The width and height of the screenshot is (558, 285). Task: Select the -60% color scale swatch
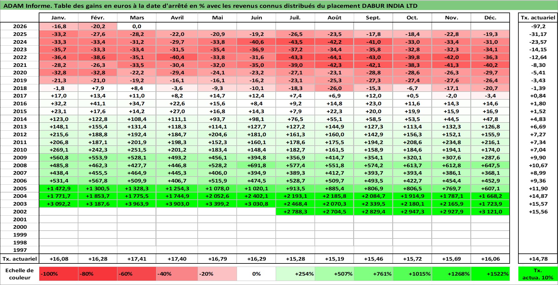(x=137, y=274)
